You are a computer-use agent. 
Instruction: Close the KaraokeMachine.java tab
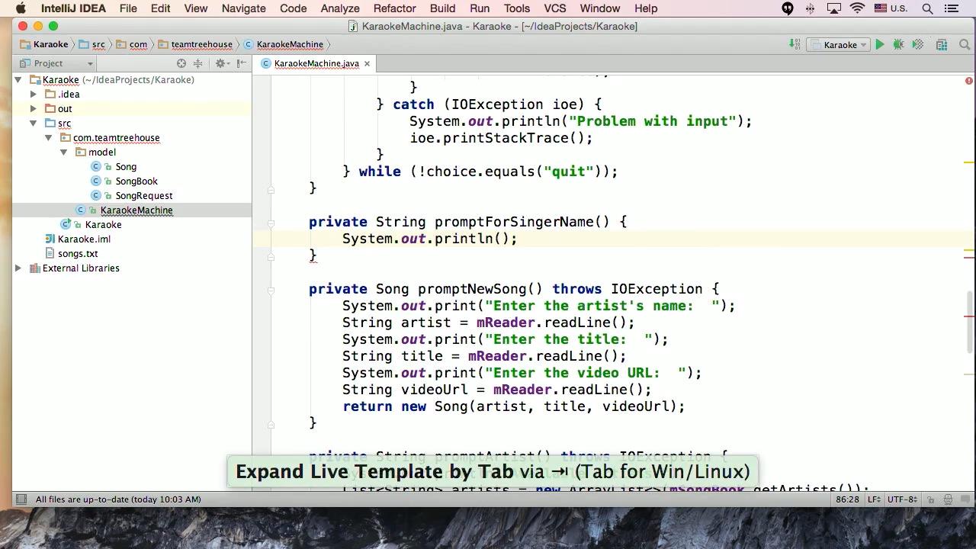click(x=367, y=63)
